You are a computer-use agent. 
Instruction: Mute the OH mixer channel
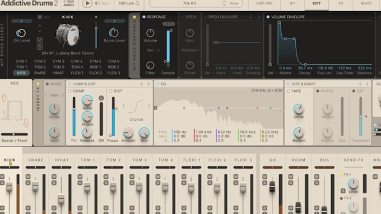coord(265,177)
